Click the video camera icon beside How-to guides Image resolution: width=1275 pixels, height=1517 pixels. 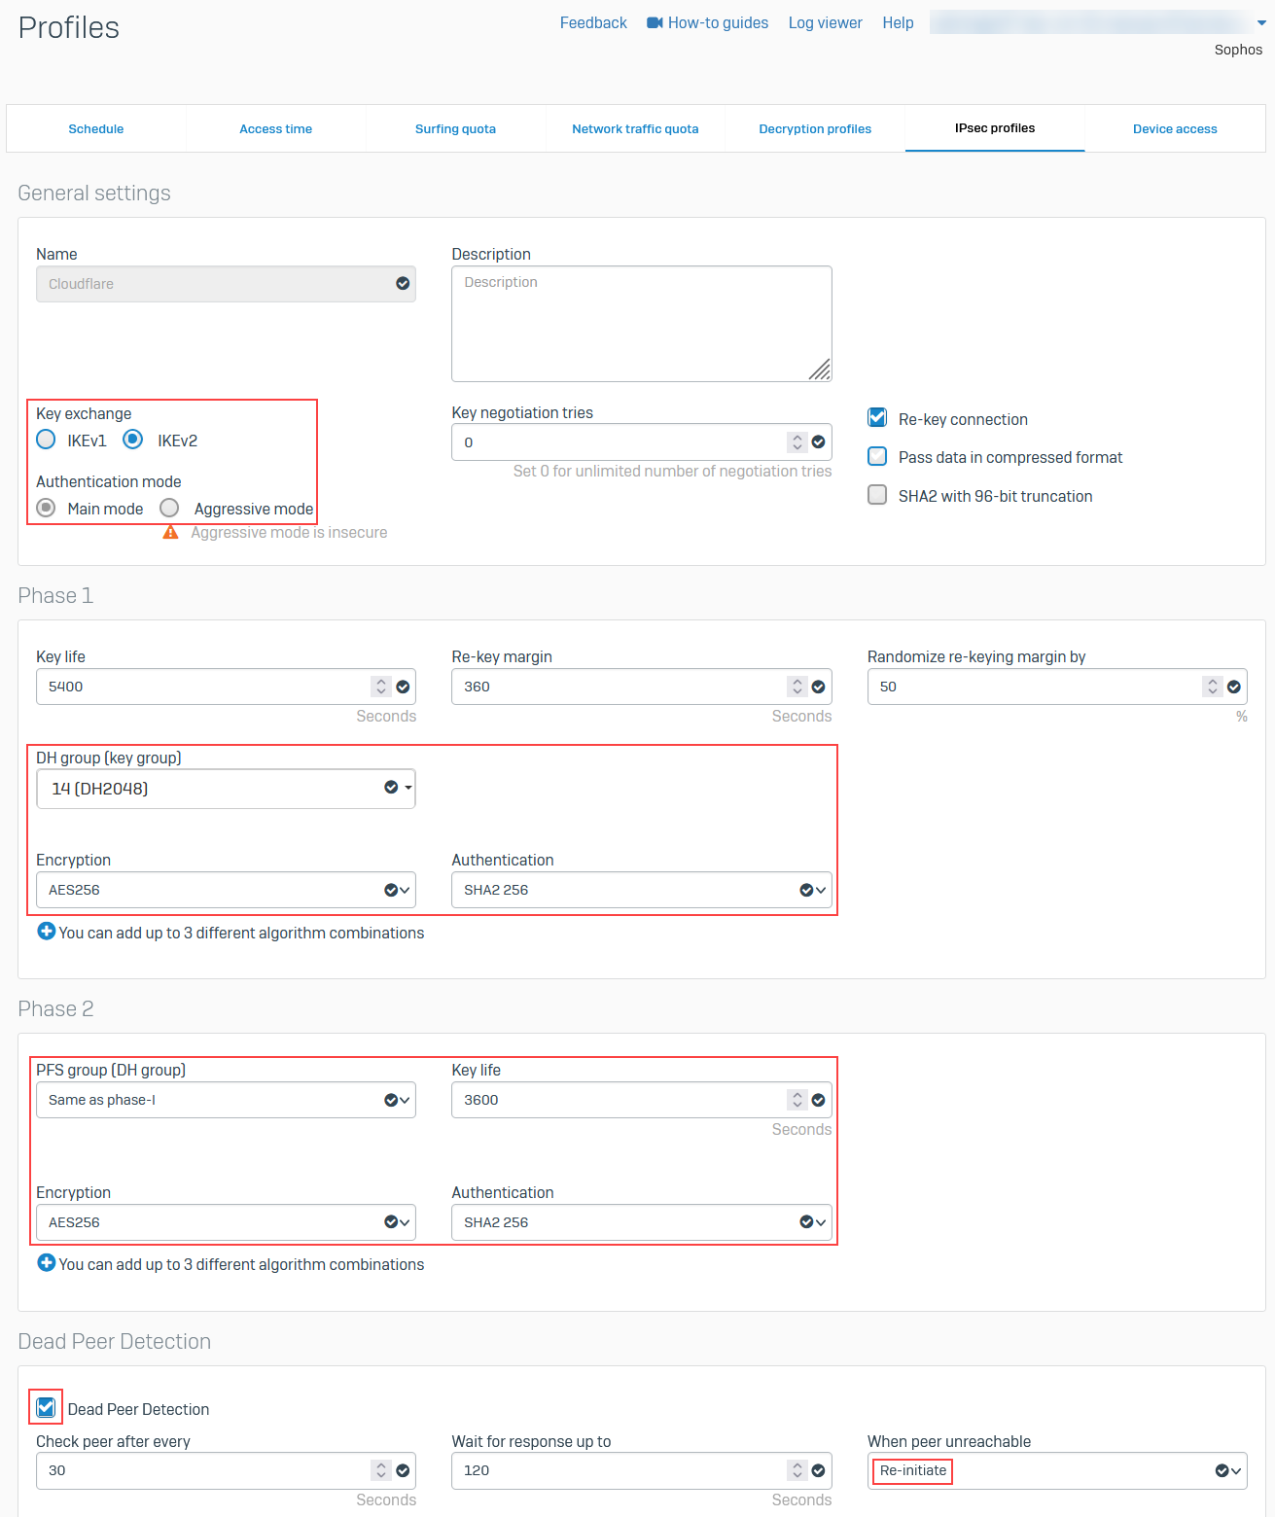pos(654,22)
